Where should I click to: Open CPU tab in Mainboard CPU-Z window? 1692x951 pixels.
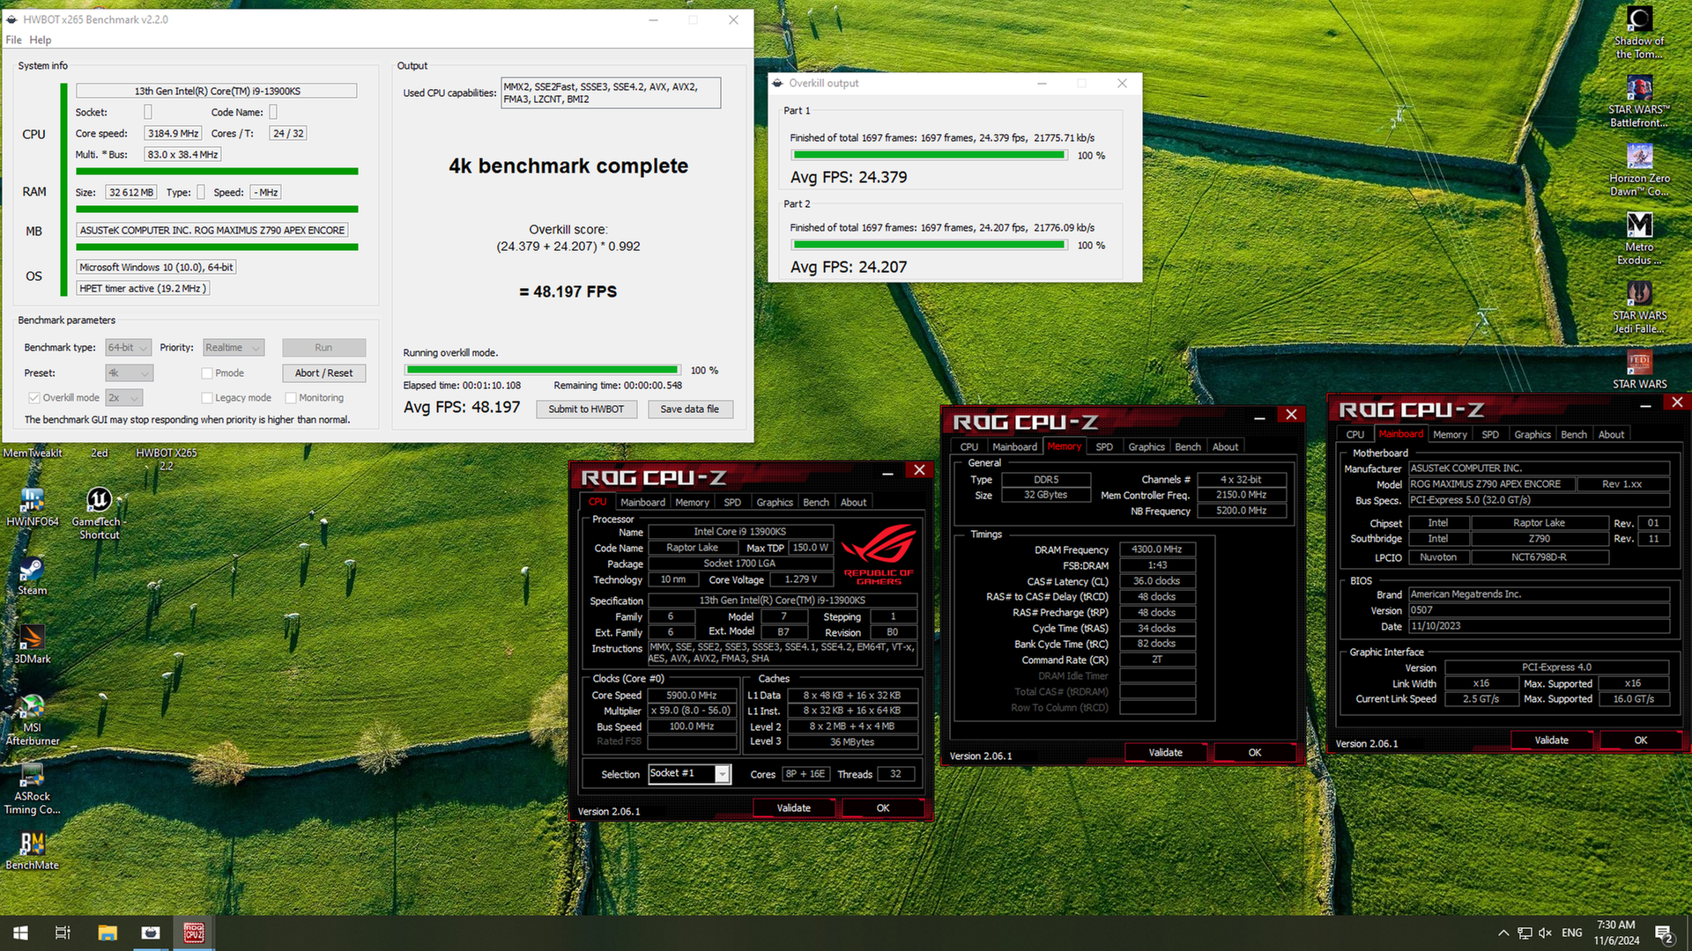click(1355, 434)
